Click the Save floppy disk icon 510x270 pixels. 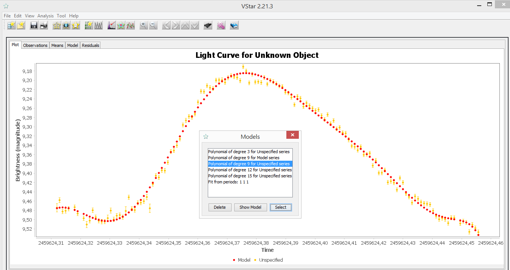pyautogui.click(x=34, y=25)
